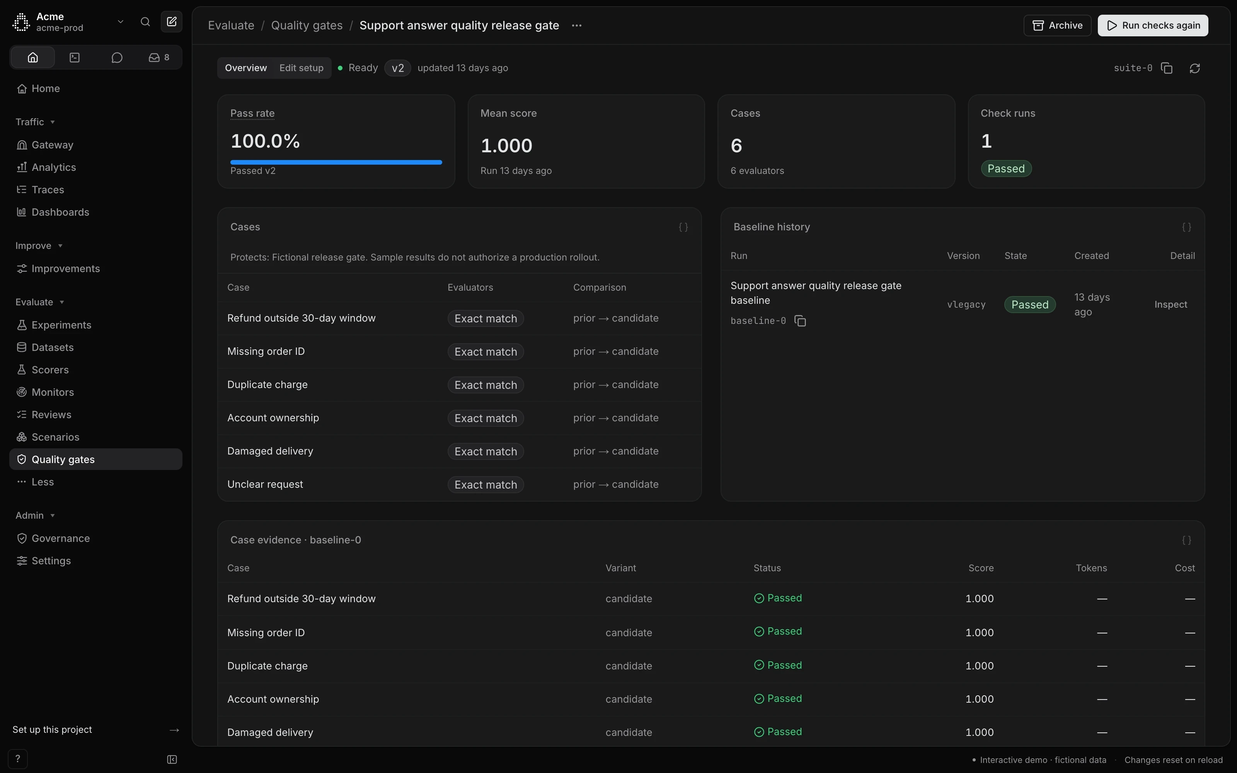Collapse the sidebar panel icon
Viewport: 1237px width, 773px height.
pos(172,760)
